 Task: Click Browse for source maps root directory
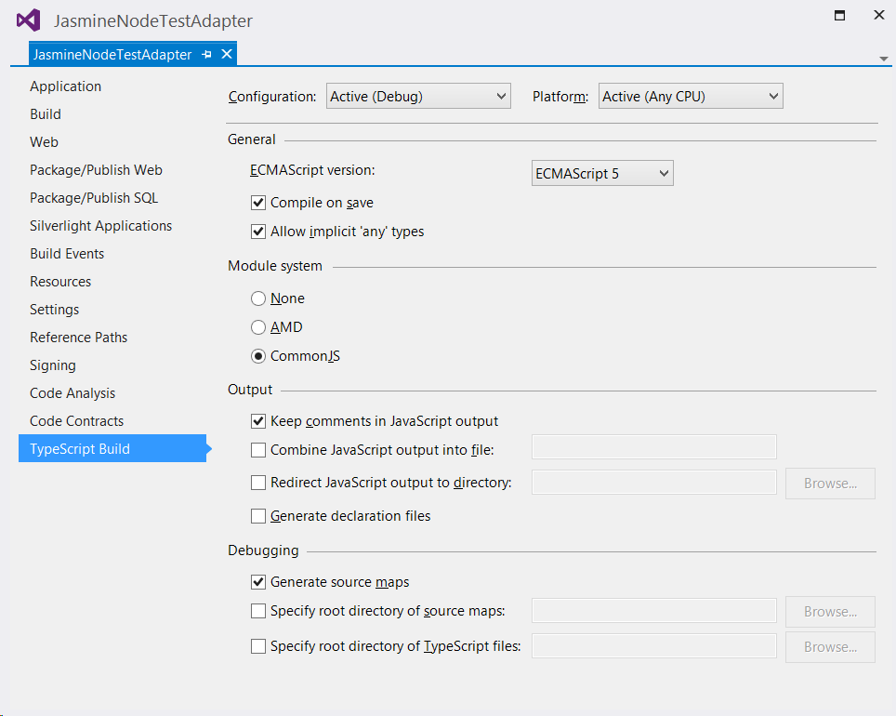829,611
